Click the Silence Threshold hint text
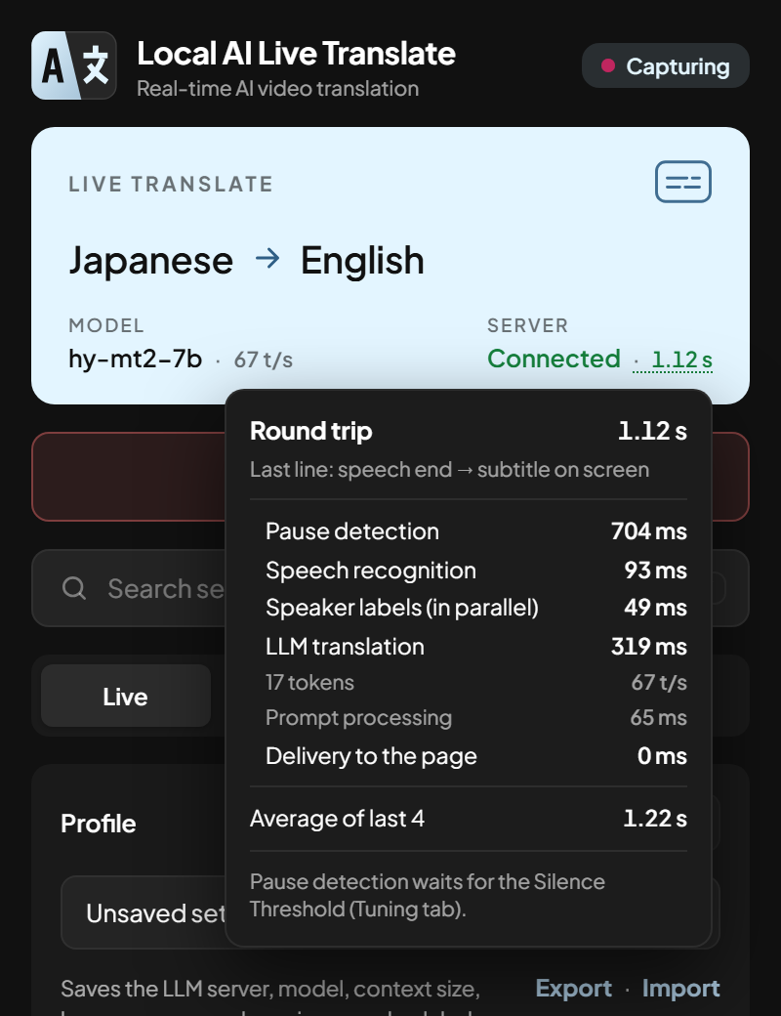 coord(428,895)
